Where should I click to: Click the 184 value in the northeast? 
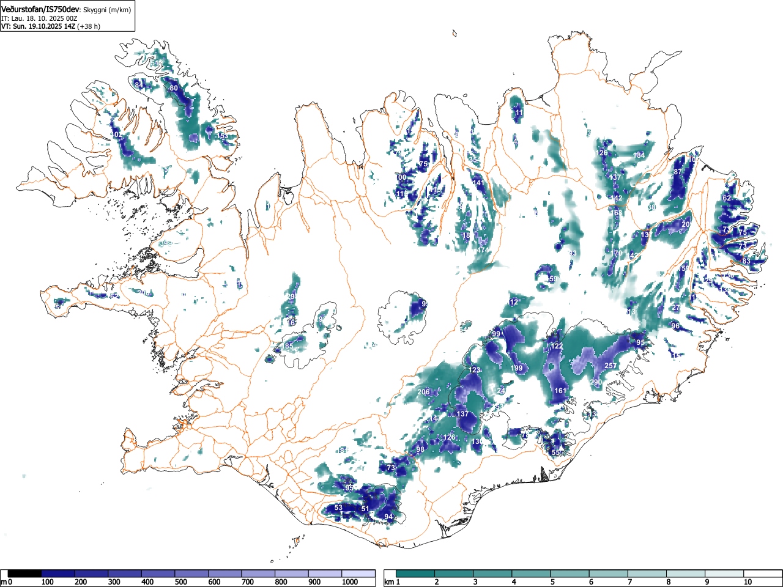click(639, 155)
